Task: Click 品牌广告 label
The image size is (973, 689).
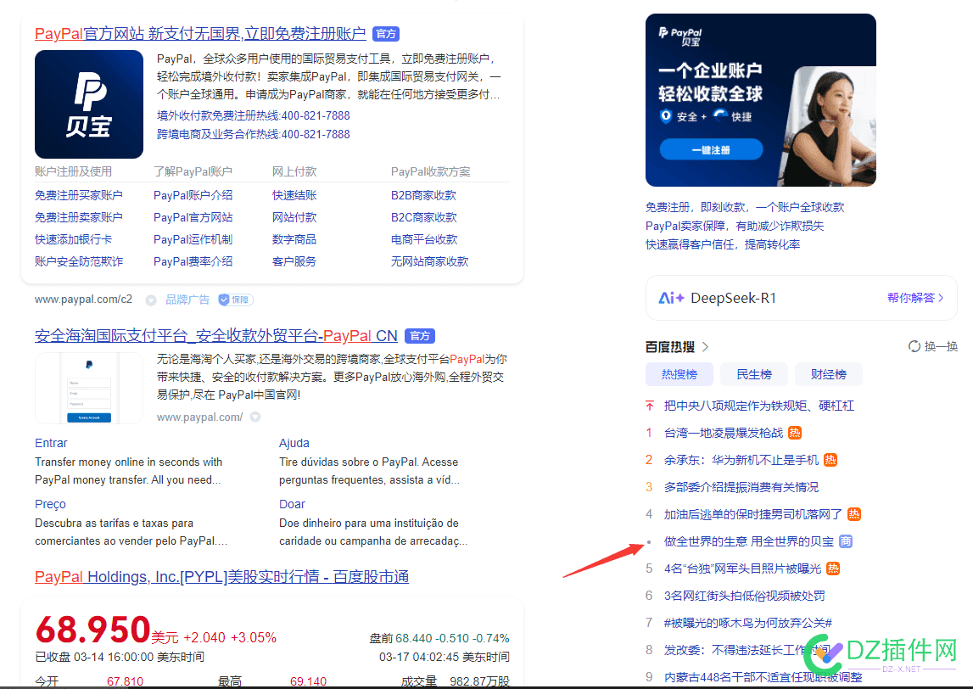Action: (187, 300)
